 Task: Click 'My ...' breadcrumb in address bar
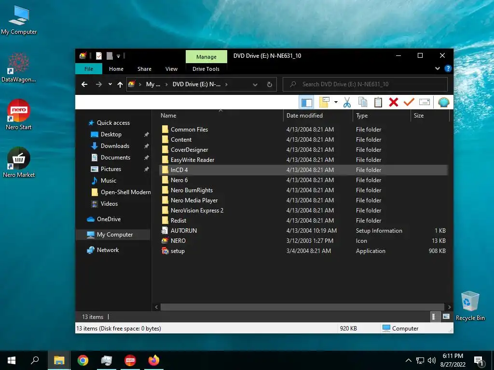153,84
